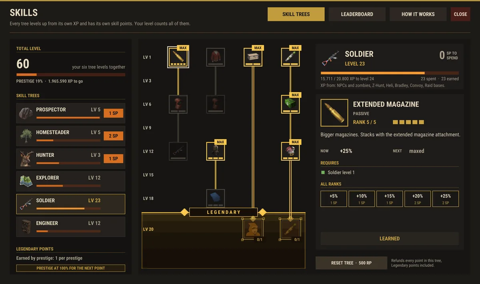Image resolution: width=480 pixels, height=284 pixels.
Task: Open the Engineer skill tree
Action: (x=71, y=227)
